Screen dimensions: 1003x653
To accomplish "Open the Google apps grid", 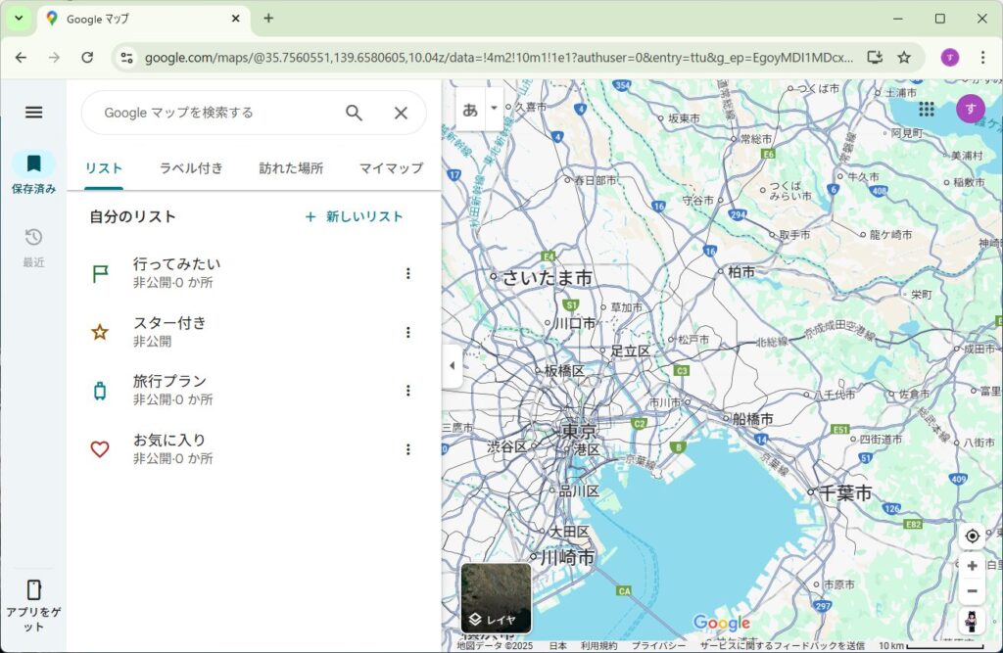I will coord(927,110).
